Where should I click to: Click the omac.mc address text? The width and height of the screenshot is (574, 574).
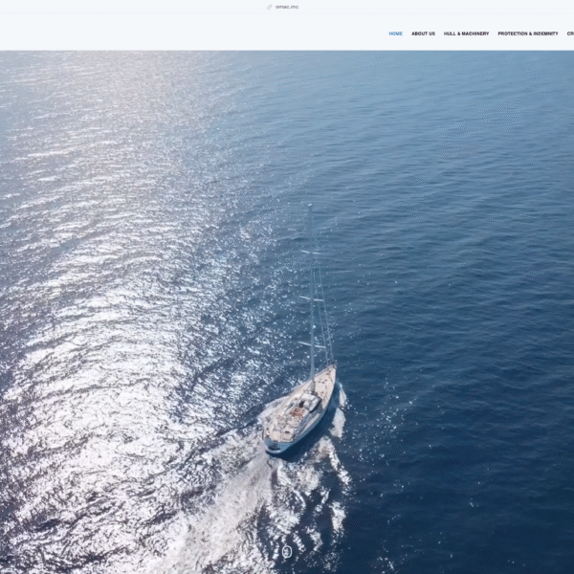tap(287, 7)
